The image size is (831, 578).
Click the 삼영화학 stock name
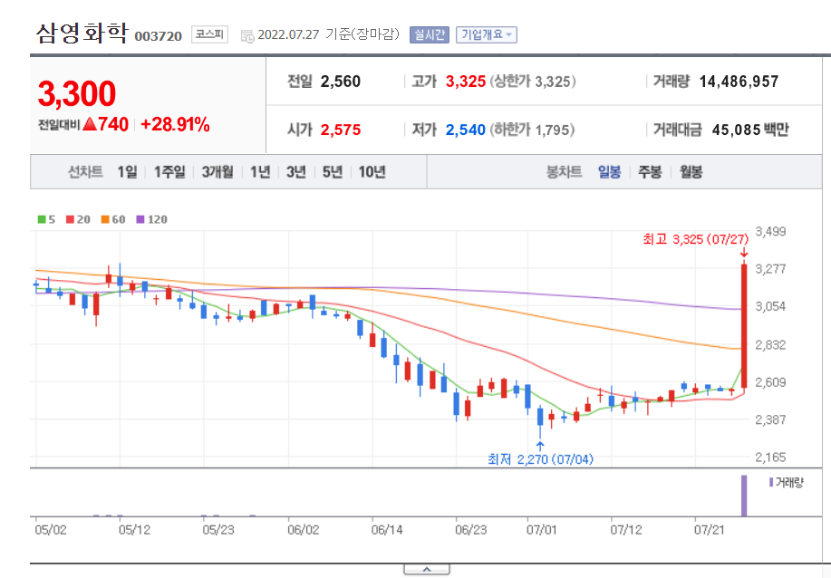[x=82, y=33]
